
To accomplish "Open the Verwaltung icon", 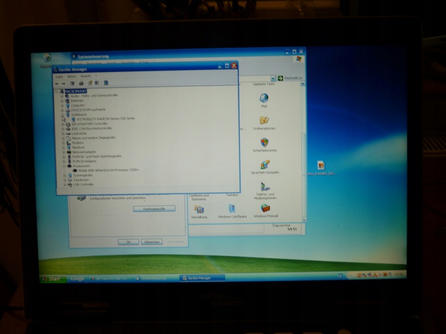I will tap(199, 210).
